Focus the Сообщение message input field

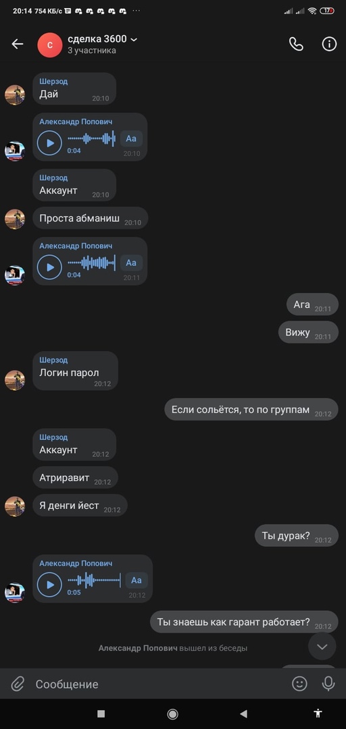coord(158,684)
